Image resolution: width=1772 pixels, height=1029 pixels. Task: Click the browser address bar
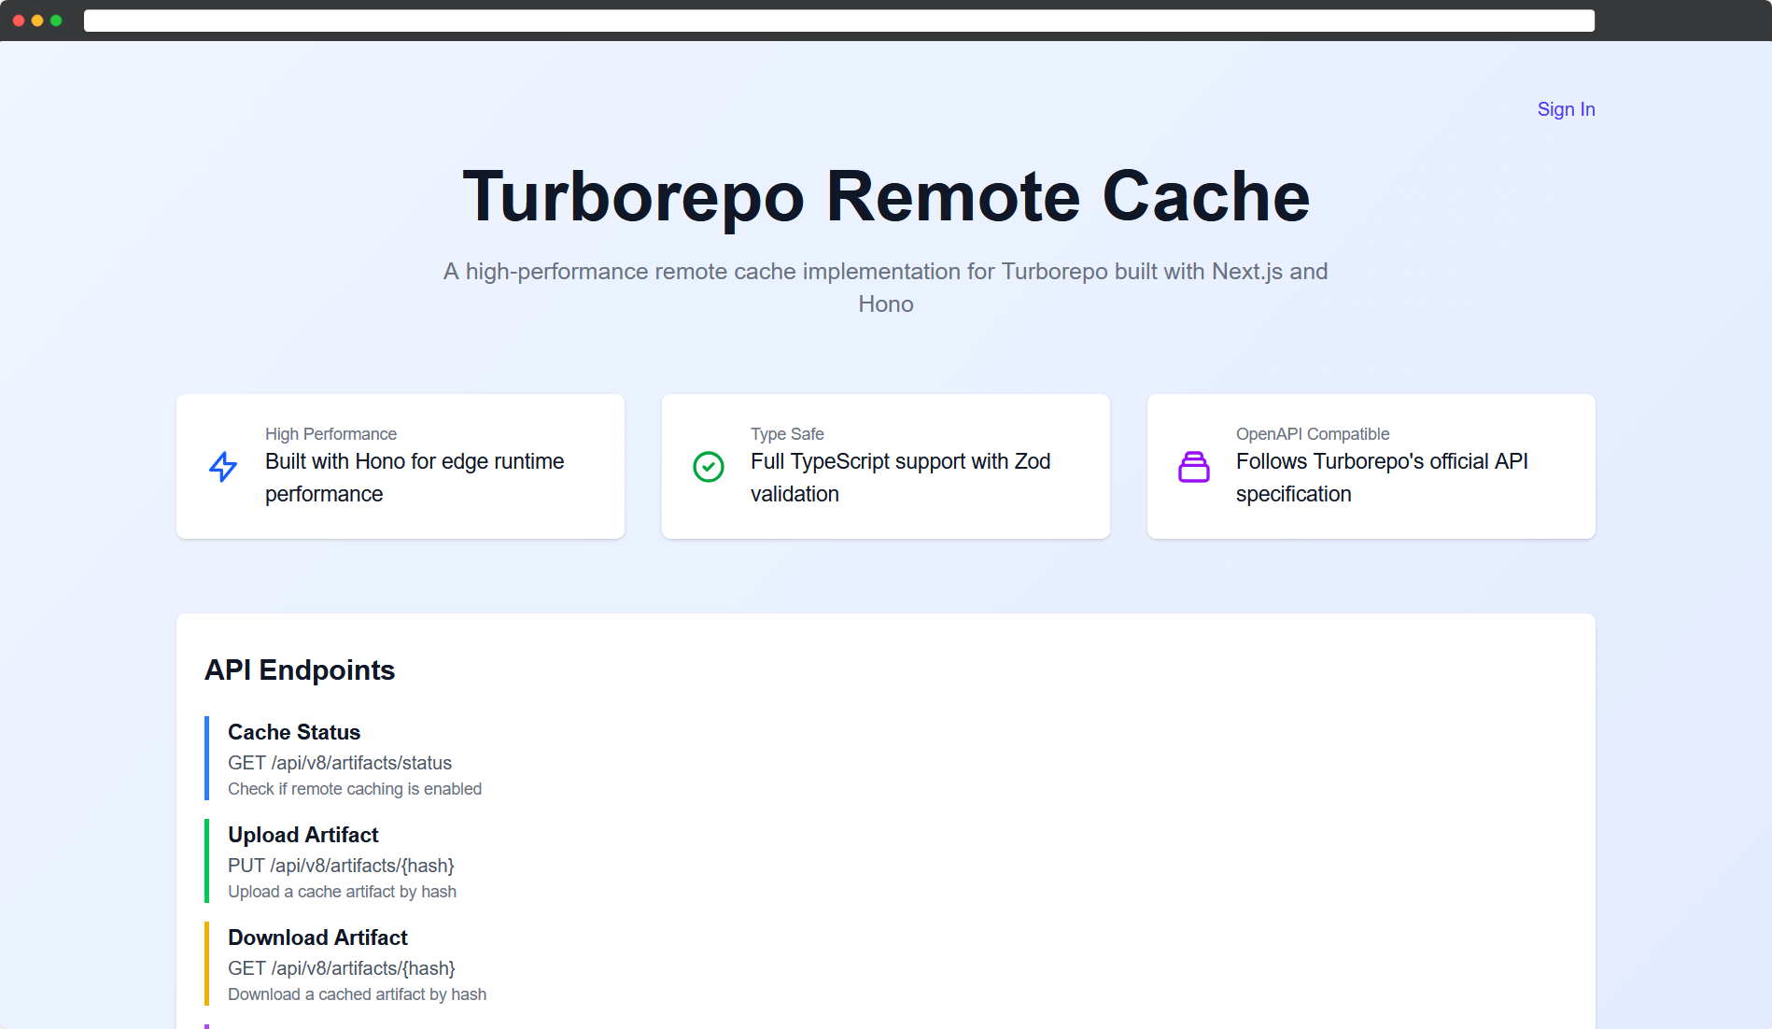coord(840,21)
